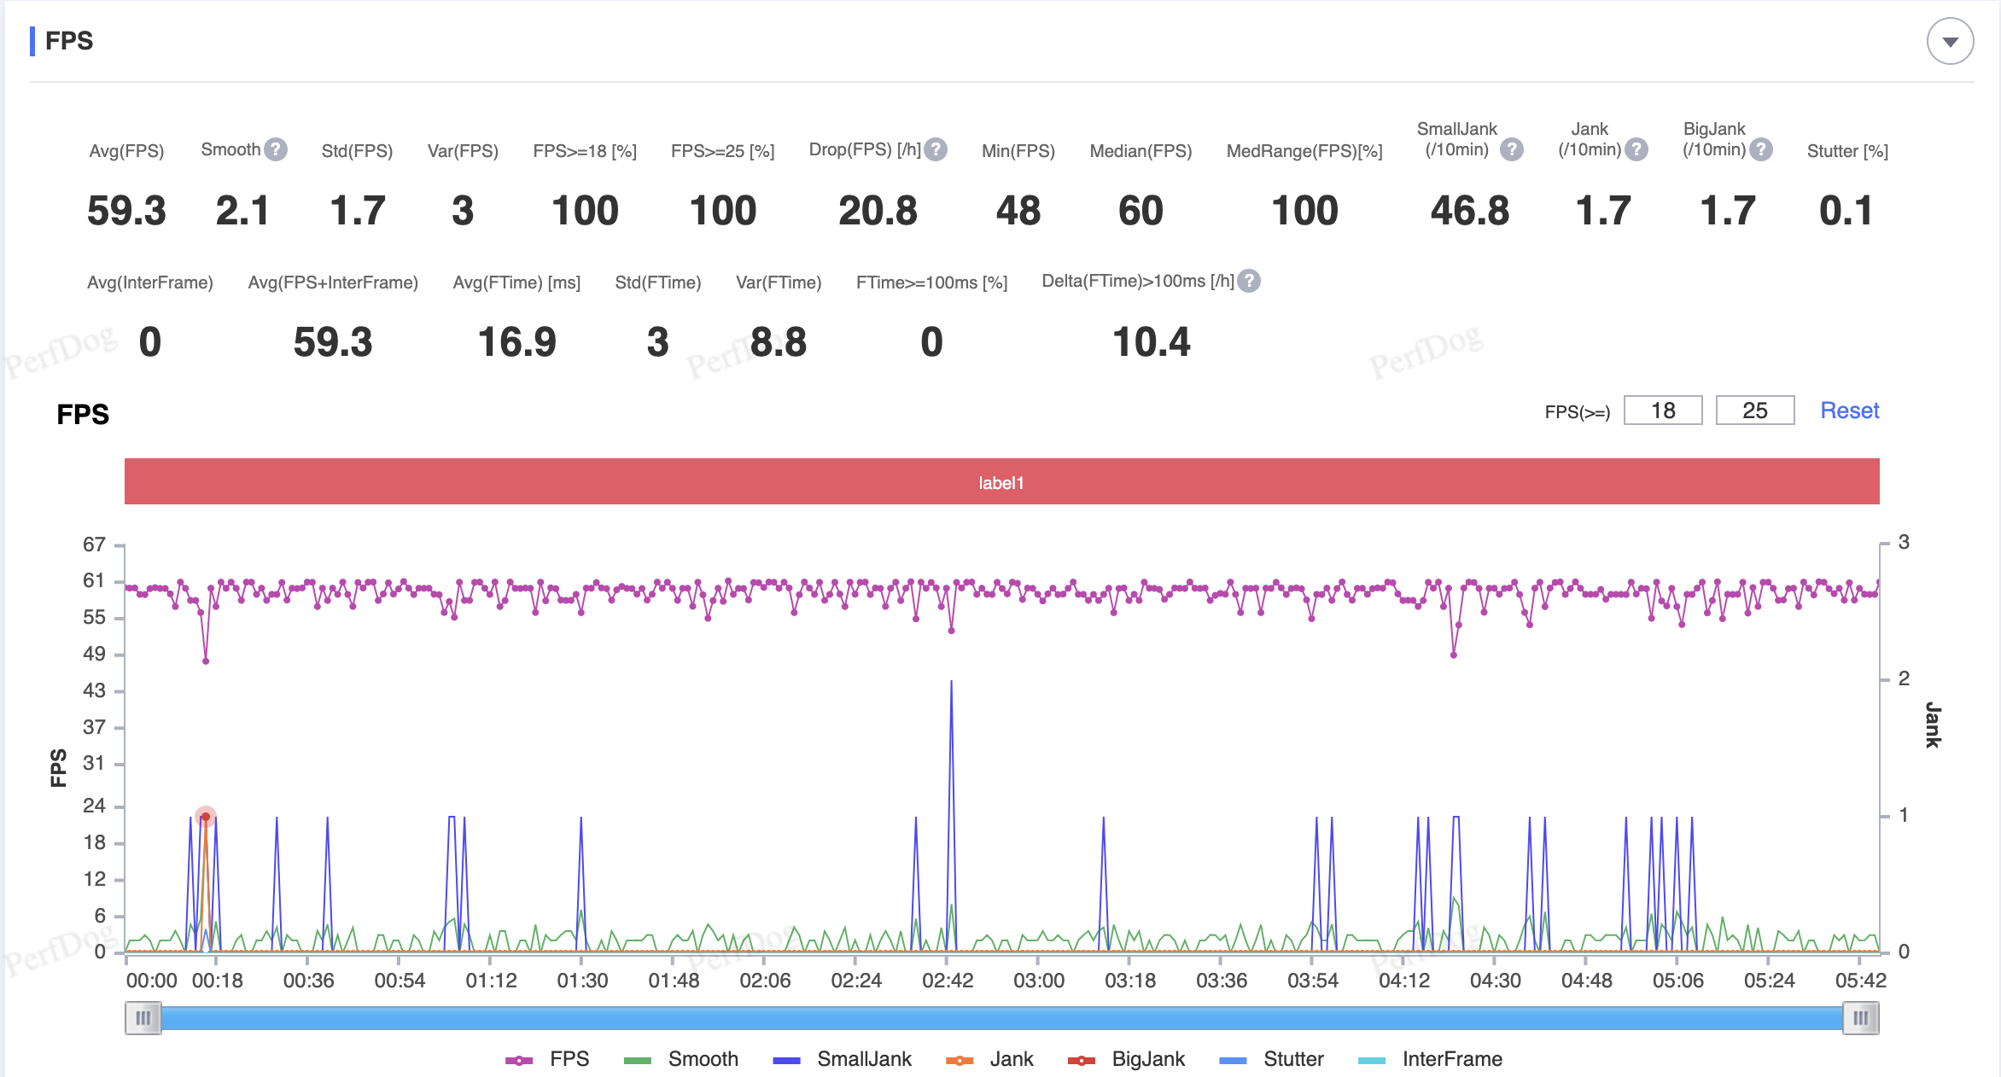Toggle the Smooth series in legend

(x=680, y=1059)
